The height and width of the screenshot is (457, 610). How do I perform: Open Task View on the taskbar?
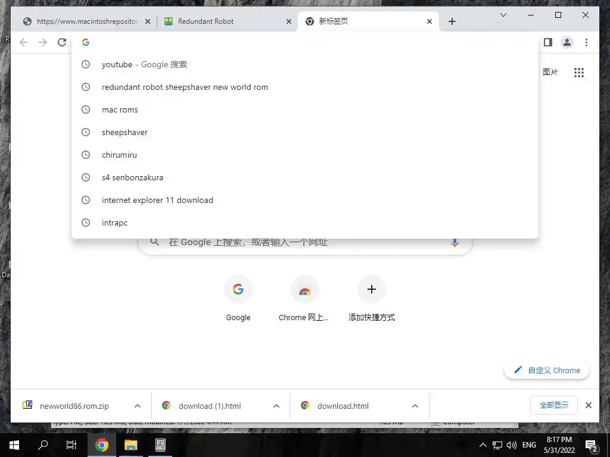(71, 445)
